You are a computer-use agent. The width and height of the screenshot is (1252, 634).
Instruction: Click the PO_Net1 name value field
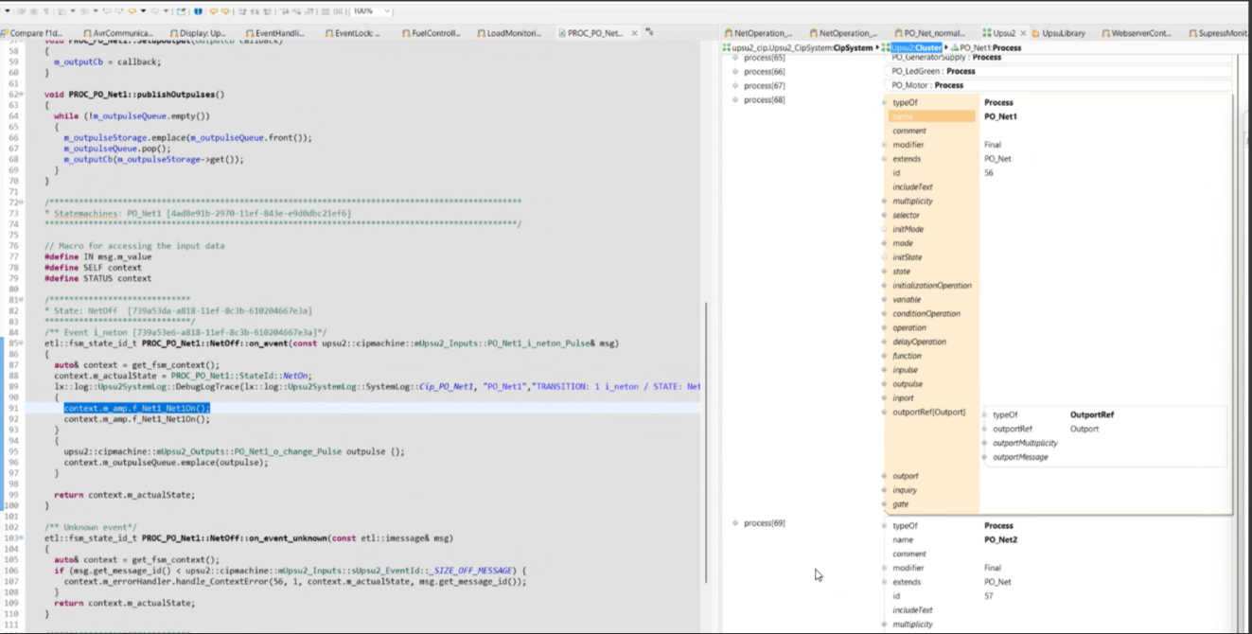click(x=1000, y=116)
